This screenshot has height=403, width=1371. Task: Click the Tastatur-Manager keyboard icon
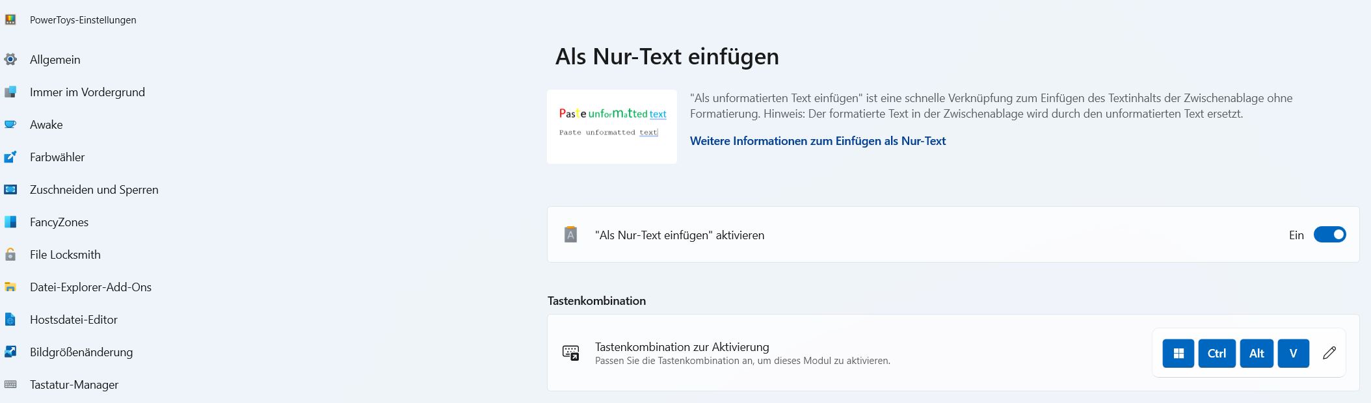[10, 385]
